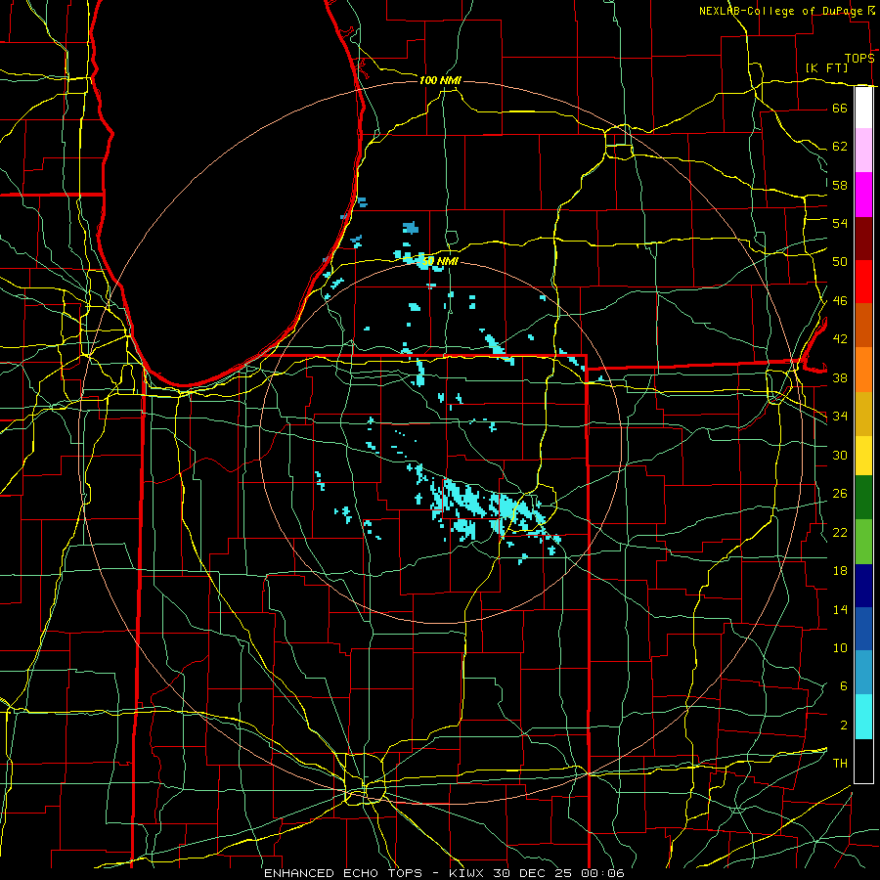
Task: Click the black TH threshold legend swatch
Action: point(863,761)
